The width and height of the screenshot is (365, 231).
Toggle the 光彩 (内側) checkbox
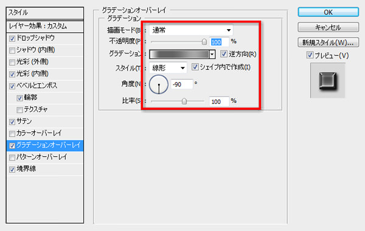12,74
